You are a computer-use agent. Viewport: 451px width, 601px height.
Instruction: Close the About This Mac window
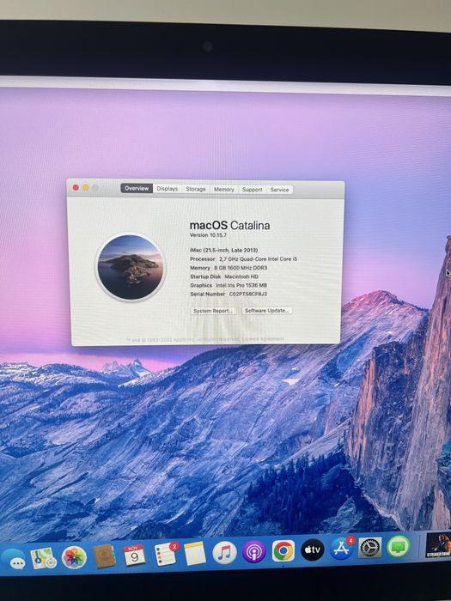point(76,187)
